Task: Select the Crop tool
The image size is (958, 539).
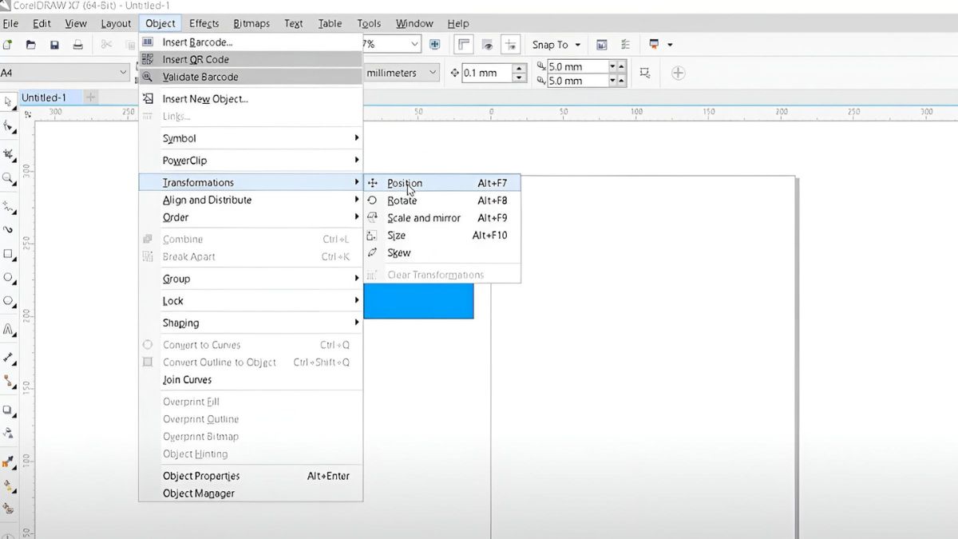Action: [8, 153]
